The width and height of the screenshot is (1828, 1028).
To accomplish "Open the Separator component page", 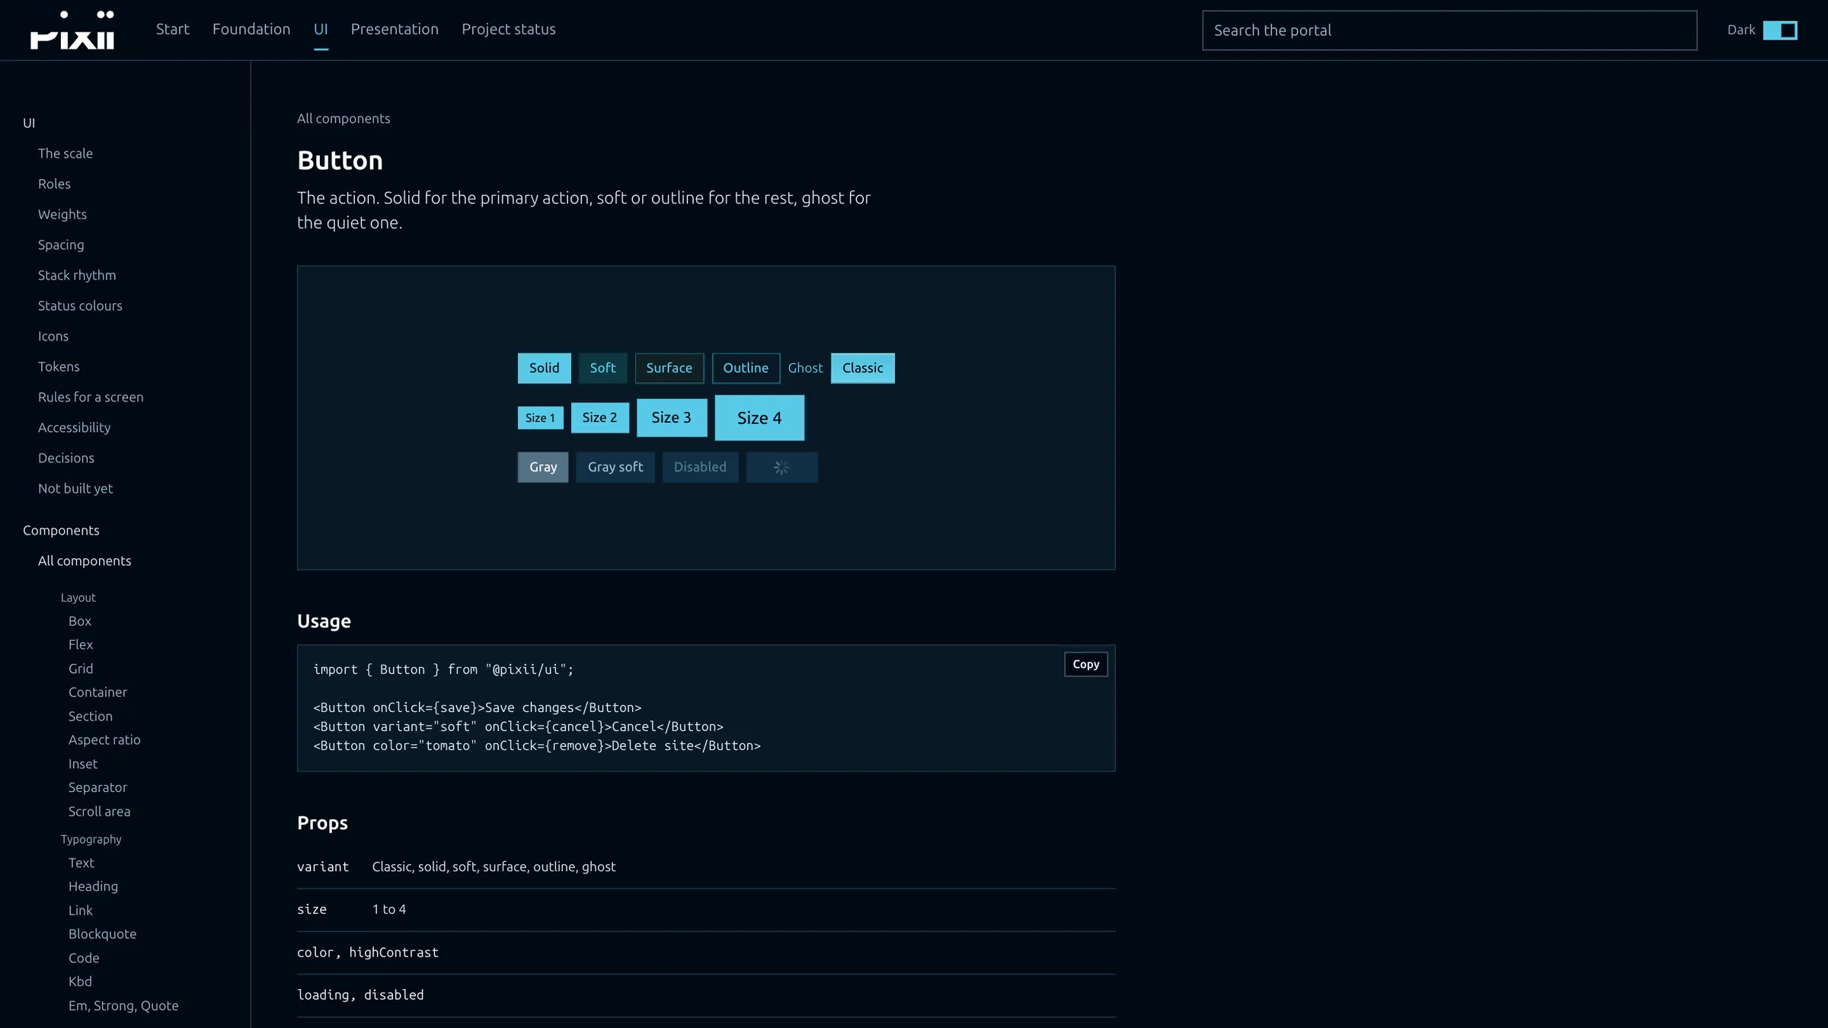I will 97,787.
